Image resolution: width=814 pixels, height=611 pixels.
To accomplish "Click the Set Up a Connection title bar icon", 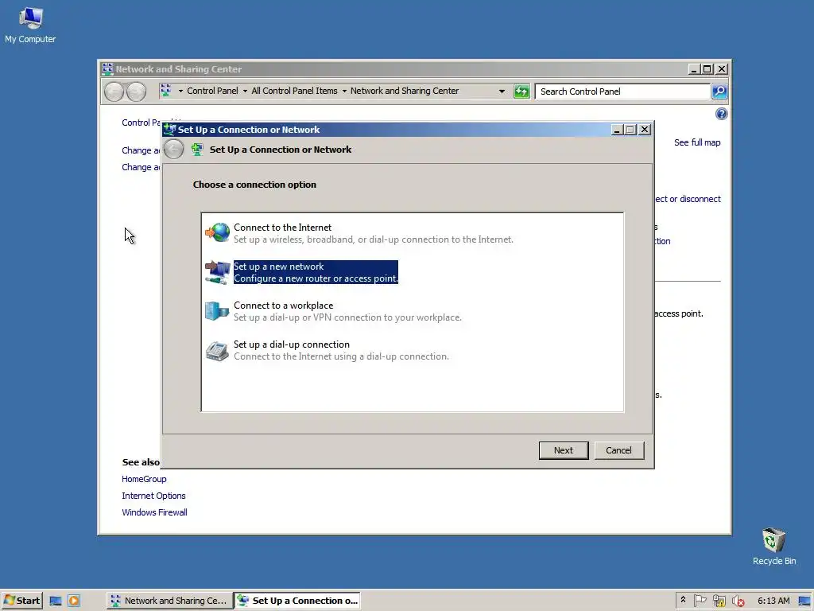I will click(169, 130).
